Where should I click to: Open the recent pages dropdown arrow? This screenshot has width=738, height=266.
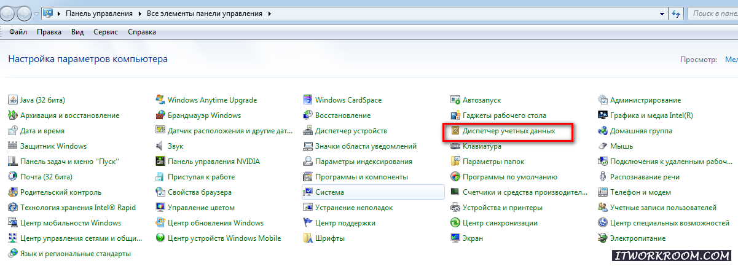tap(38, 14)
